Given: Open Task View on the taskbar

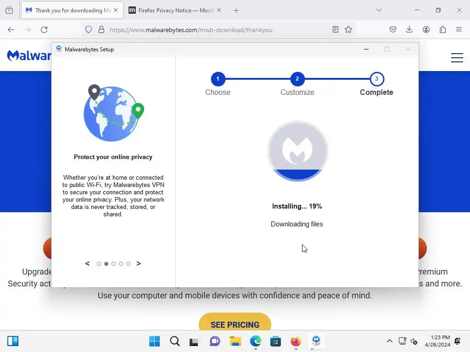Looking at the screenshot, I should (194, 341).
